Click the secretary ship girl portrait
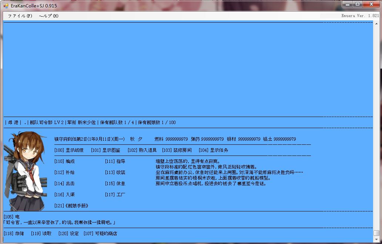The image size is (382, 244). [x=25, y=170]
